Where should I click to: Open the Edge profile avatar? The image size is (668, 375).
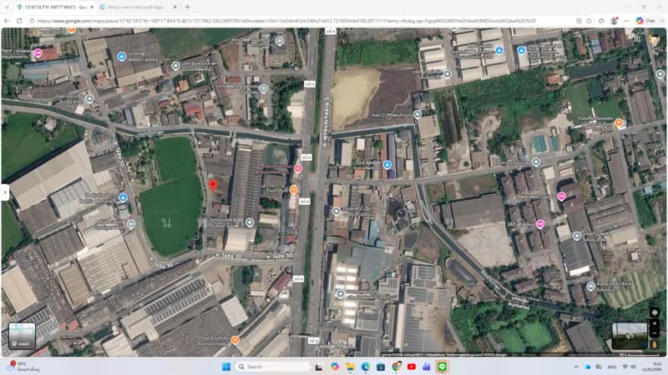point(614,20)
